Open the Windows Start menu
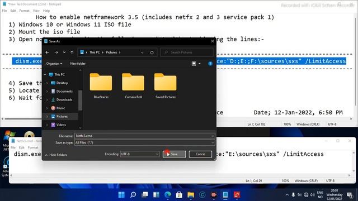358x201 pixels. click(121, 195)
